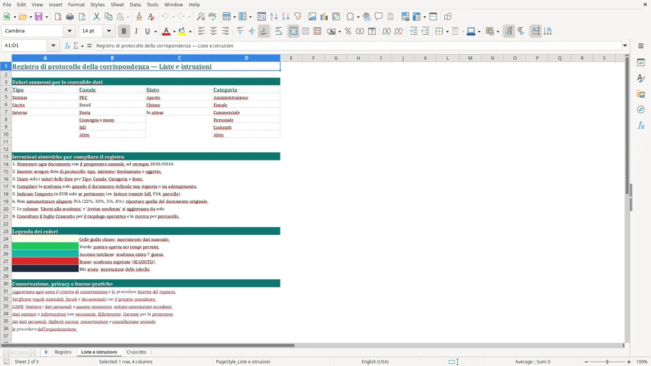This screenshot has height=366, width=651.
Task: Expand the Borders dropdown arrow
Action: click(446, 31)
